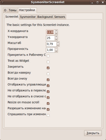Click the Закрыть button
Screen dimensions: 106x140
93,133
